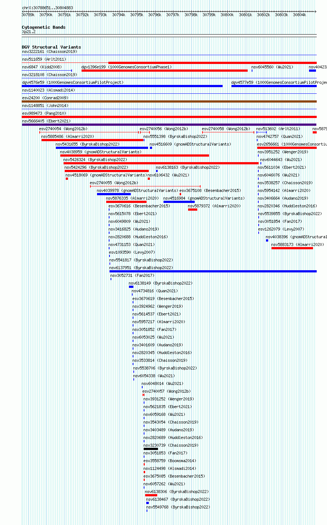Click nsv5549768 (ByrskaBishop2022) label
The height and width of the screenshot is (525, 327).
[x=178, y=507]
